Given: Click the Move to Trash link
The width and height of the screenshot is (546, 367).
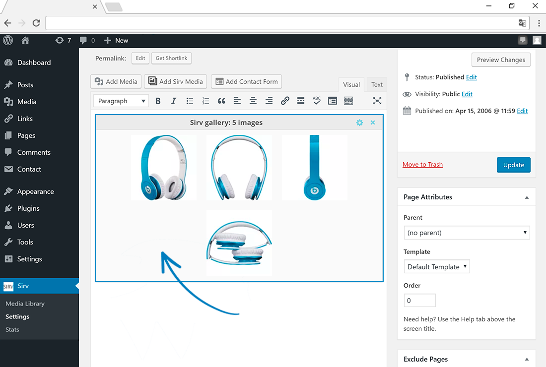Looking at the screenshot, I should click(422, 165).
